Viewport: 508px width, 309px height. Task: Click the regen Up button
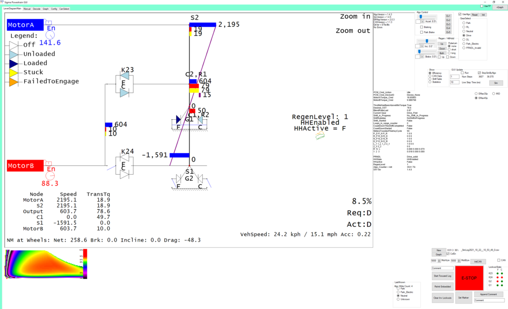point(442,44)
